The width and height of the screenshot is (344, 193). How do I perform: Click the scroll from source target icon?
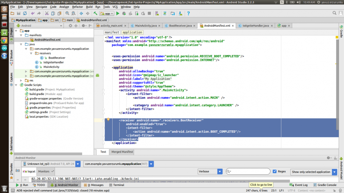[x=70, y=26]
